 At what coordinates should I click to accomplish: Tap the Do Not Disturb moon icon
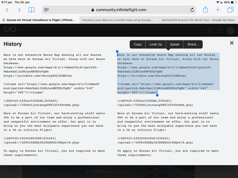click(x=221, y=2)
